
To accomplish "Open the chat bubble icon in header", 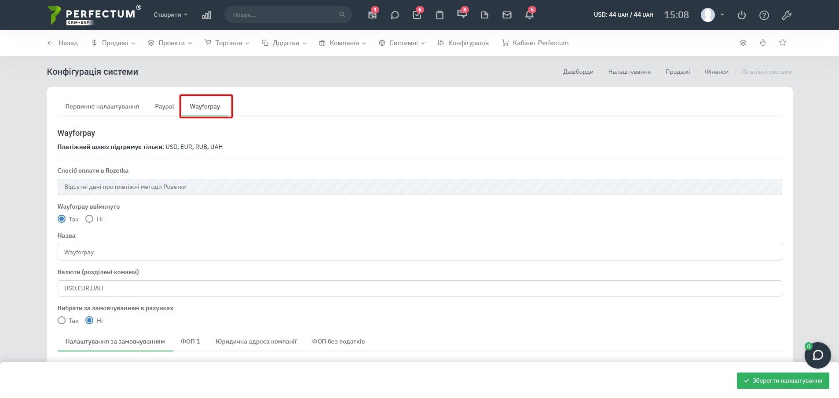I will coord(395,15).
